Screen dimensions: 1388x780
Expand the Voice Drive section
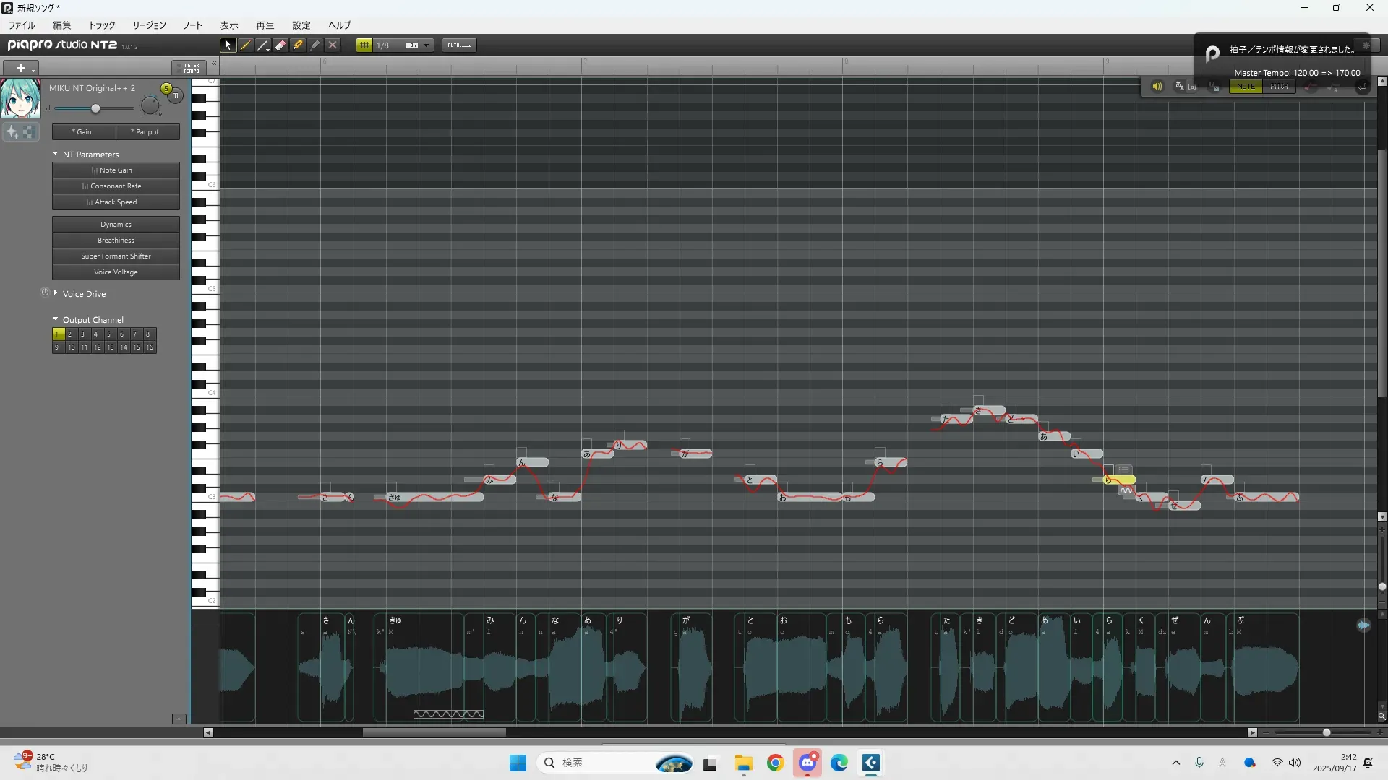[56, 292]
